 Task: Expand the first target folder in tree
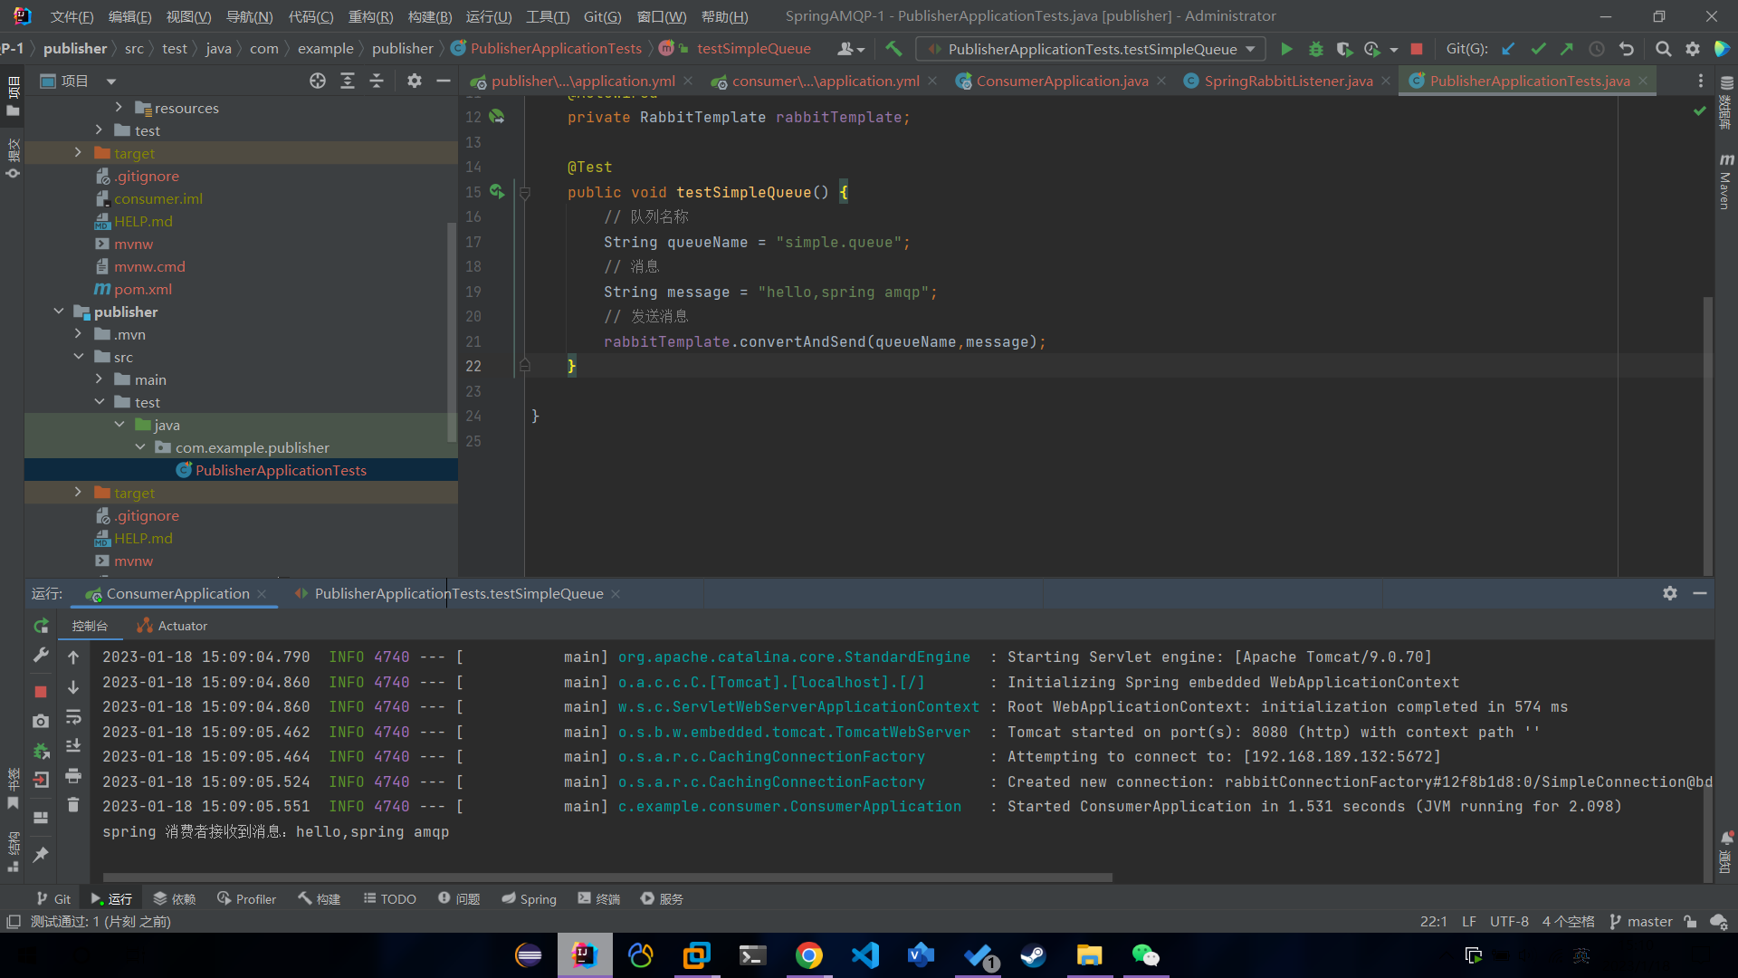[x=78, y=153]
